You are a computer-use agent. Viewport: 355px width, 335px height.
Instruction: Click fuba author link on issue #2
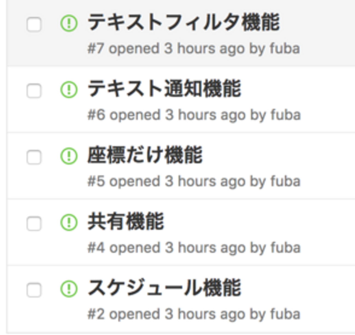285,314
